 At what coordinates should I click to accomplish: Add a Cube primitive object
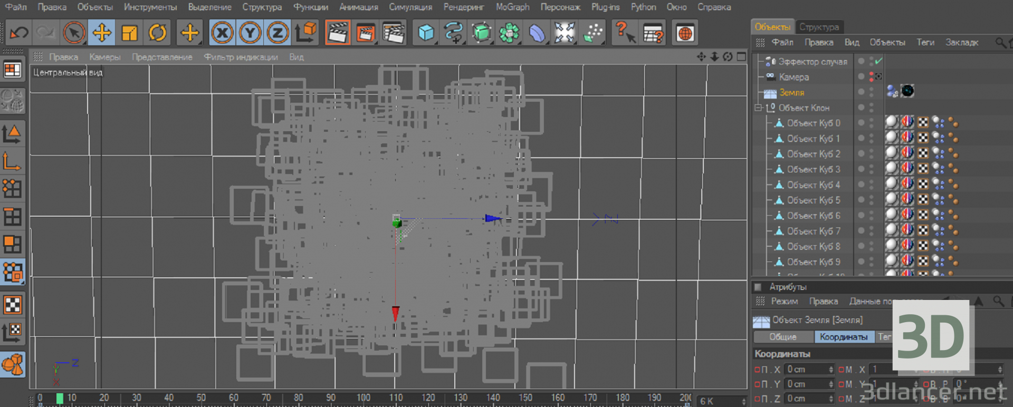pos(426,33)
